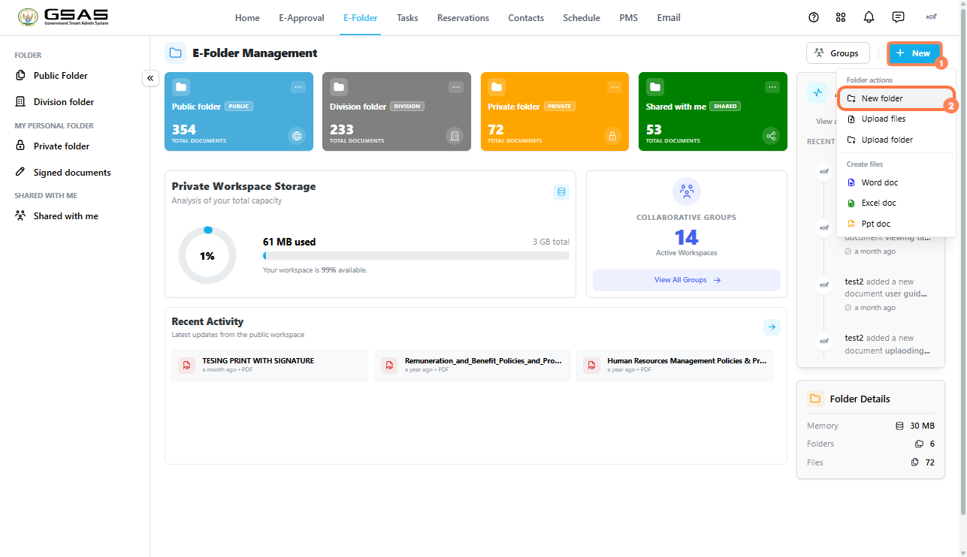
Task: Click lock icon on Private folder card
Action: [x=612, y=136]
